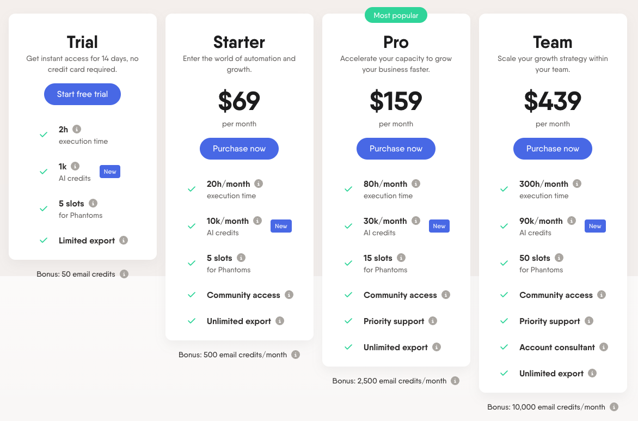The width and height of the screenshot is (638, 421).
Task: Click info icon beside Starter 20h/month
Action: click(259, 184)
